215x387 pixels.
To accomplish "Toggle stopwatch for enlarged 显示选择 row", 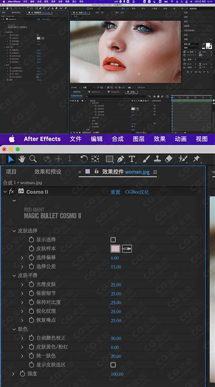I will click(x=31, y=240).
